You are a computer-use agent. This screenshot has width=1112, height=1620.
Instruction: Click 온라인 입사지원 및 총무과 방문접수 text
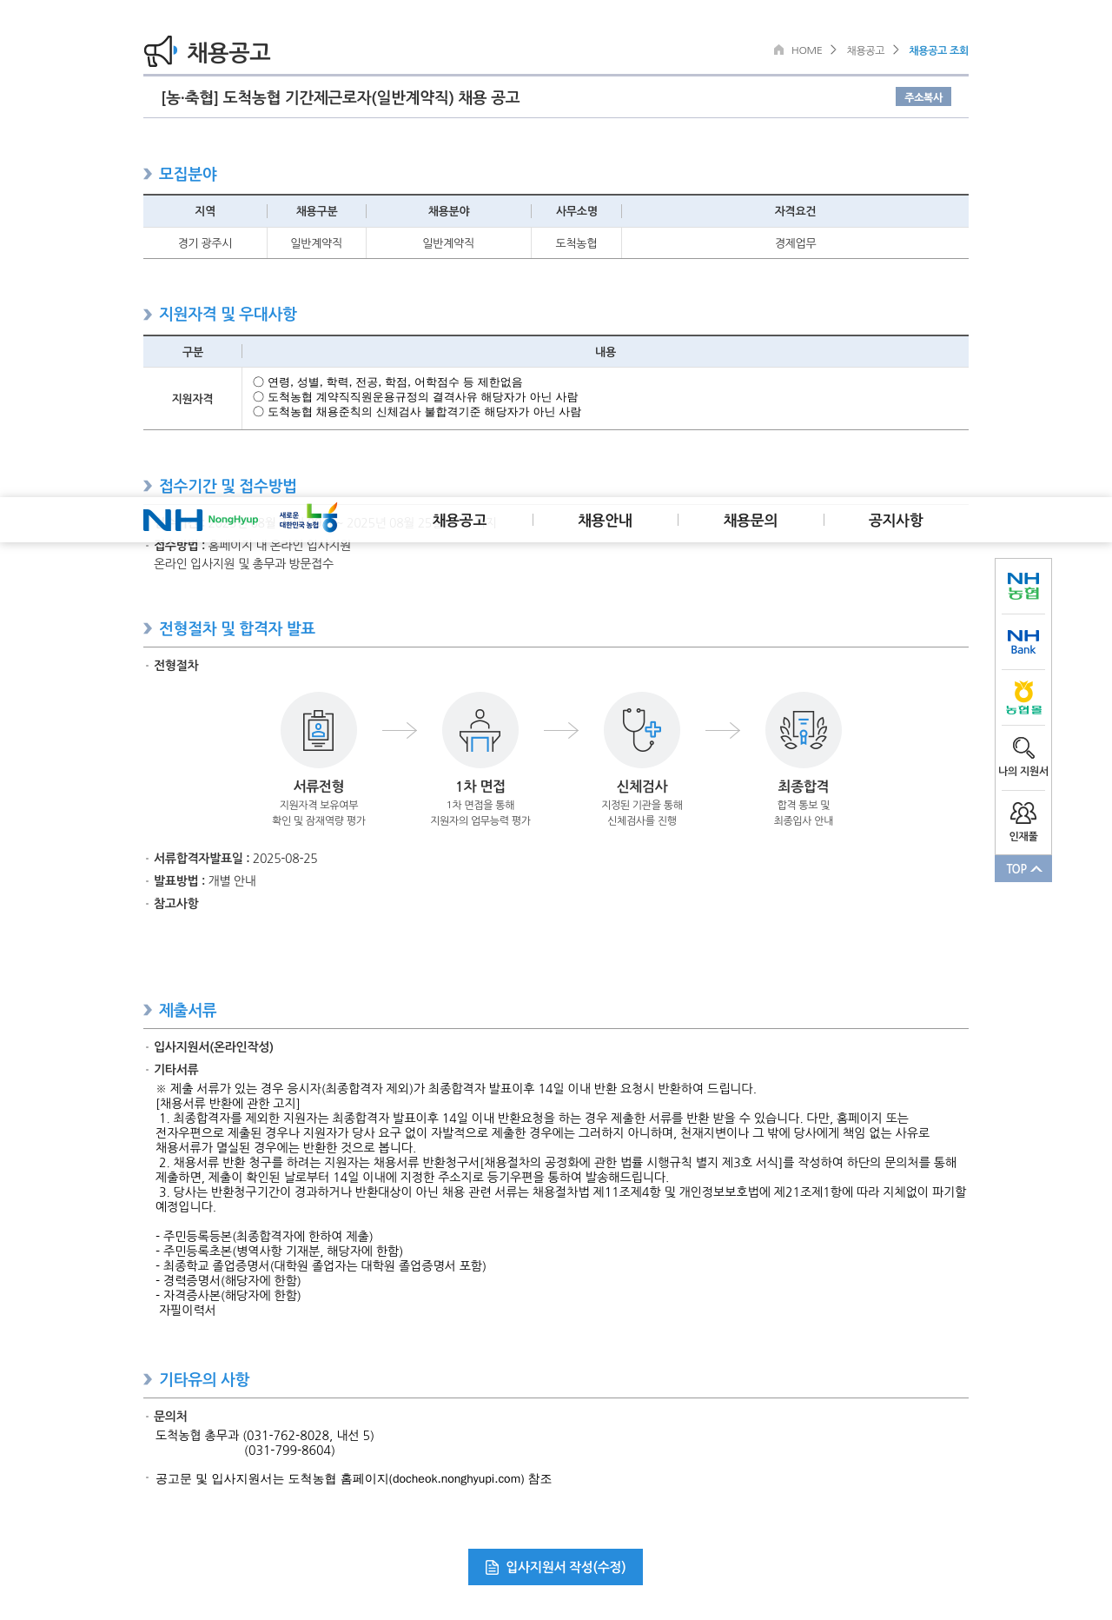[x=243, y=563]
